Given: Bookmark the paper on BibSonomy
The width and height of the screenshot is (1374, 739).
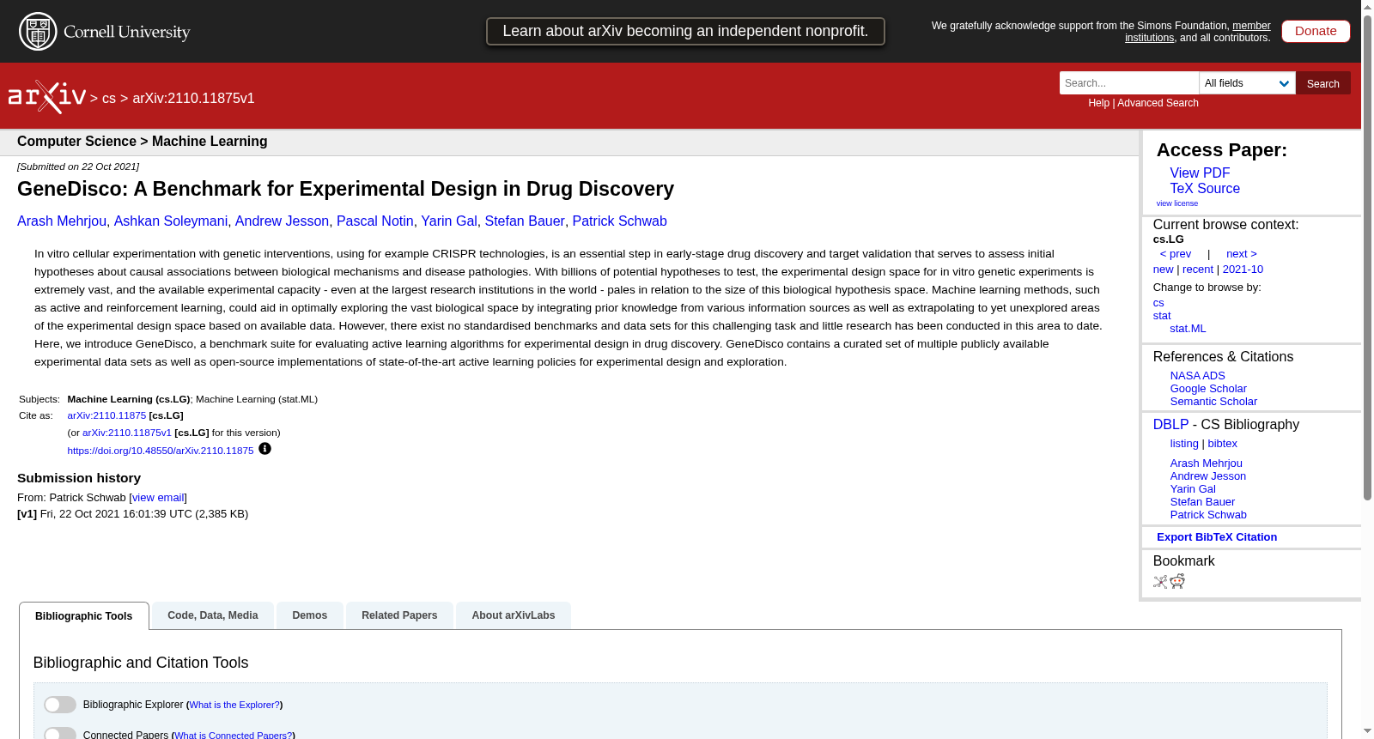Looking at the screenshot, I should 1160,582.
